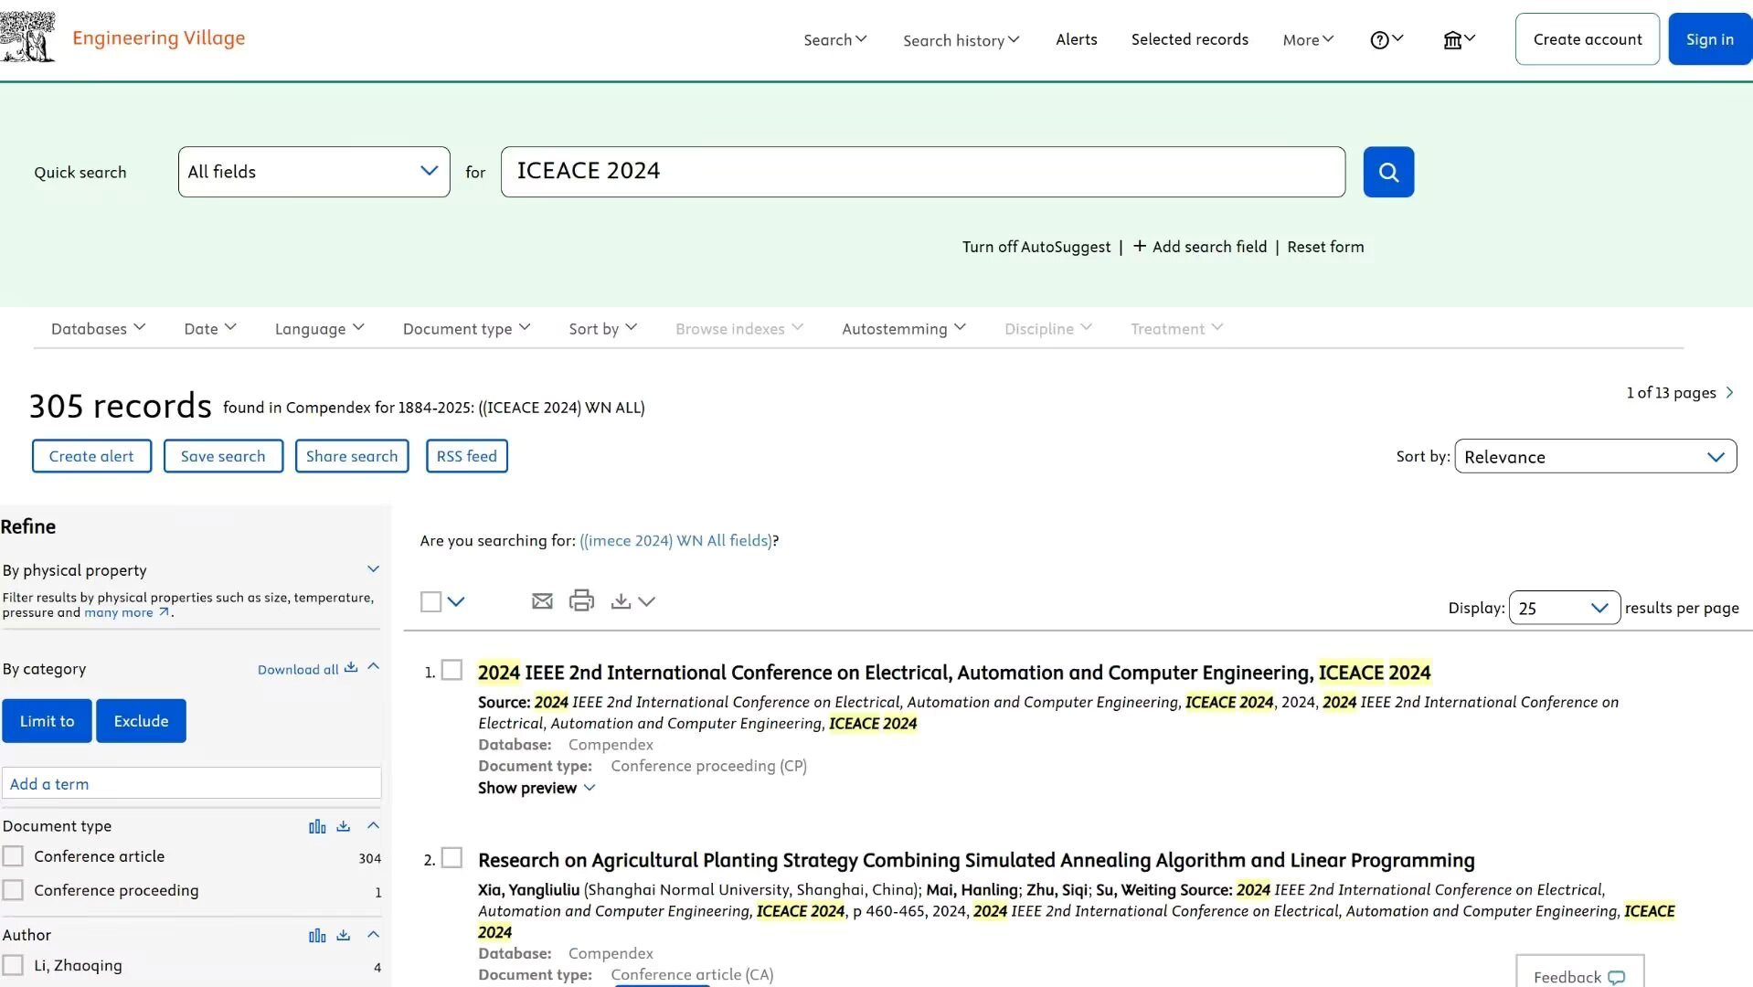Open Date filter menu
Screen dimensions: 1753x987
(210, 328)
